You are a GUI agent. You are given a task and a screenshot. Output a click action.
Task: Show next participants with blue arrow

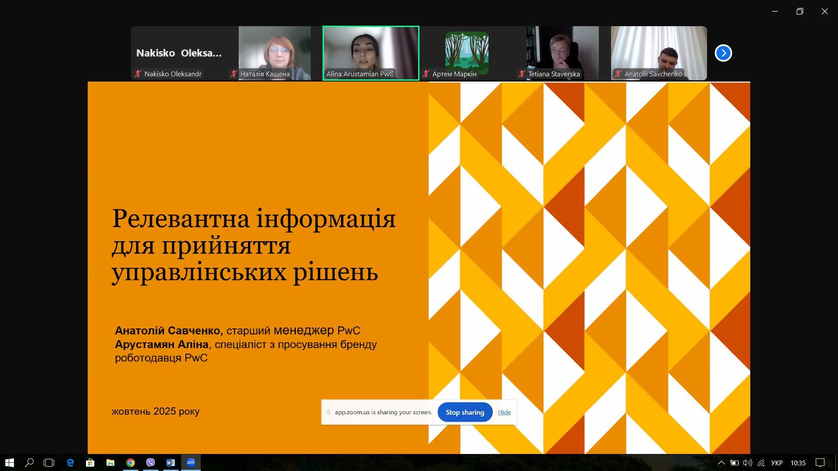click(723, 53)
